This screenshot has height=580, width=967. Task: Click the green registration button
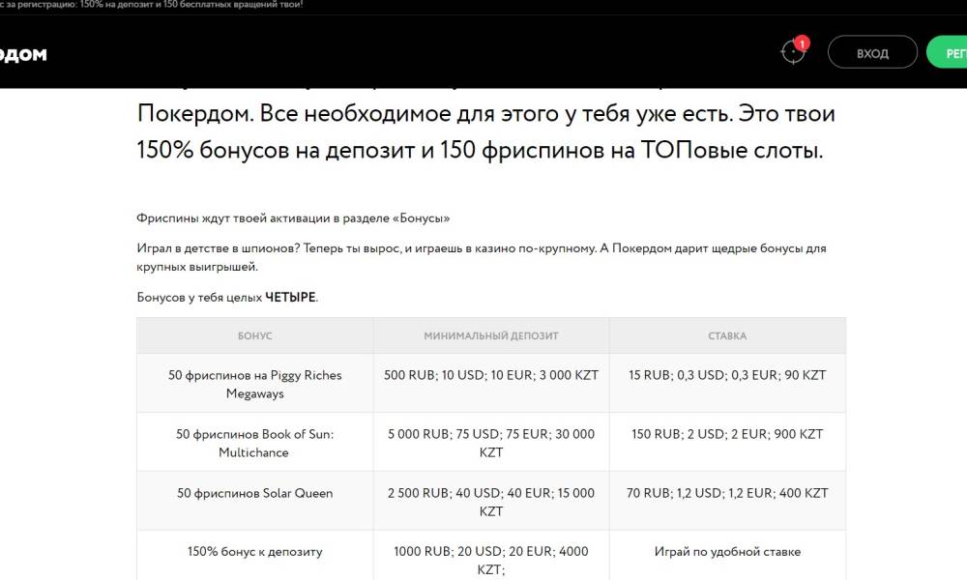point(948,52)
